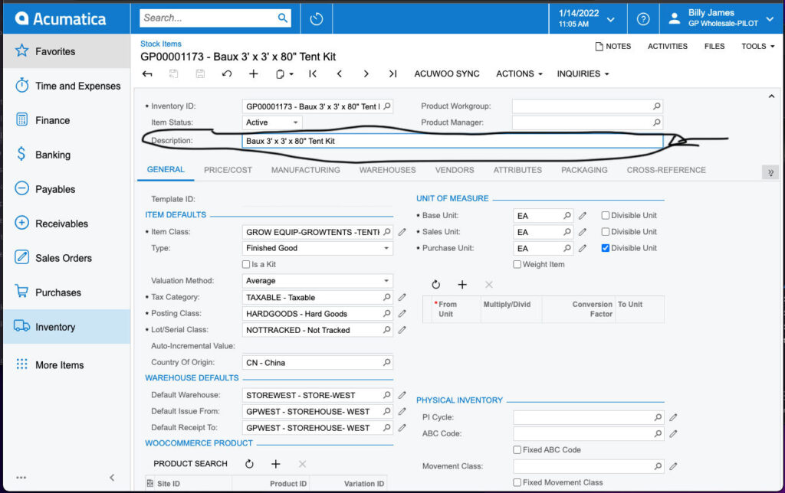Collapse the left navigation sidebar
The image size is (785, 493).
(112, 478)
